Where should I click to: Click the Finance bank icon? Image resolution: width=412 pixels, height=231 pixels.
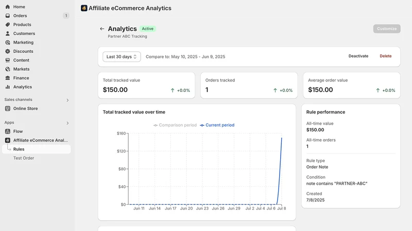coord(8,78)
